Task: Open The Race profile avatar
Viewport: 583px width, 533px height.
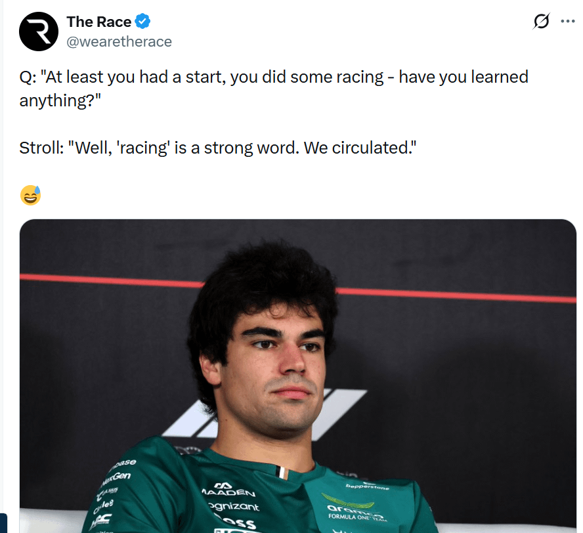Action: coord(39,32)
